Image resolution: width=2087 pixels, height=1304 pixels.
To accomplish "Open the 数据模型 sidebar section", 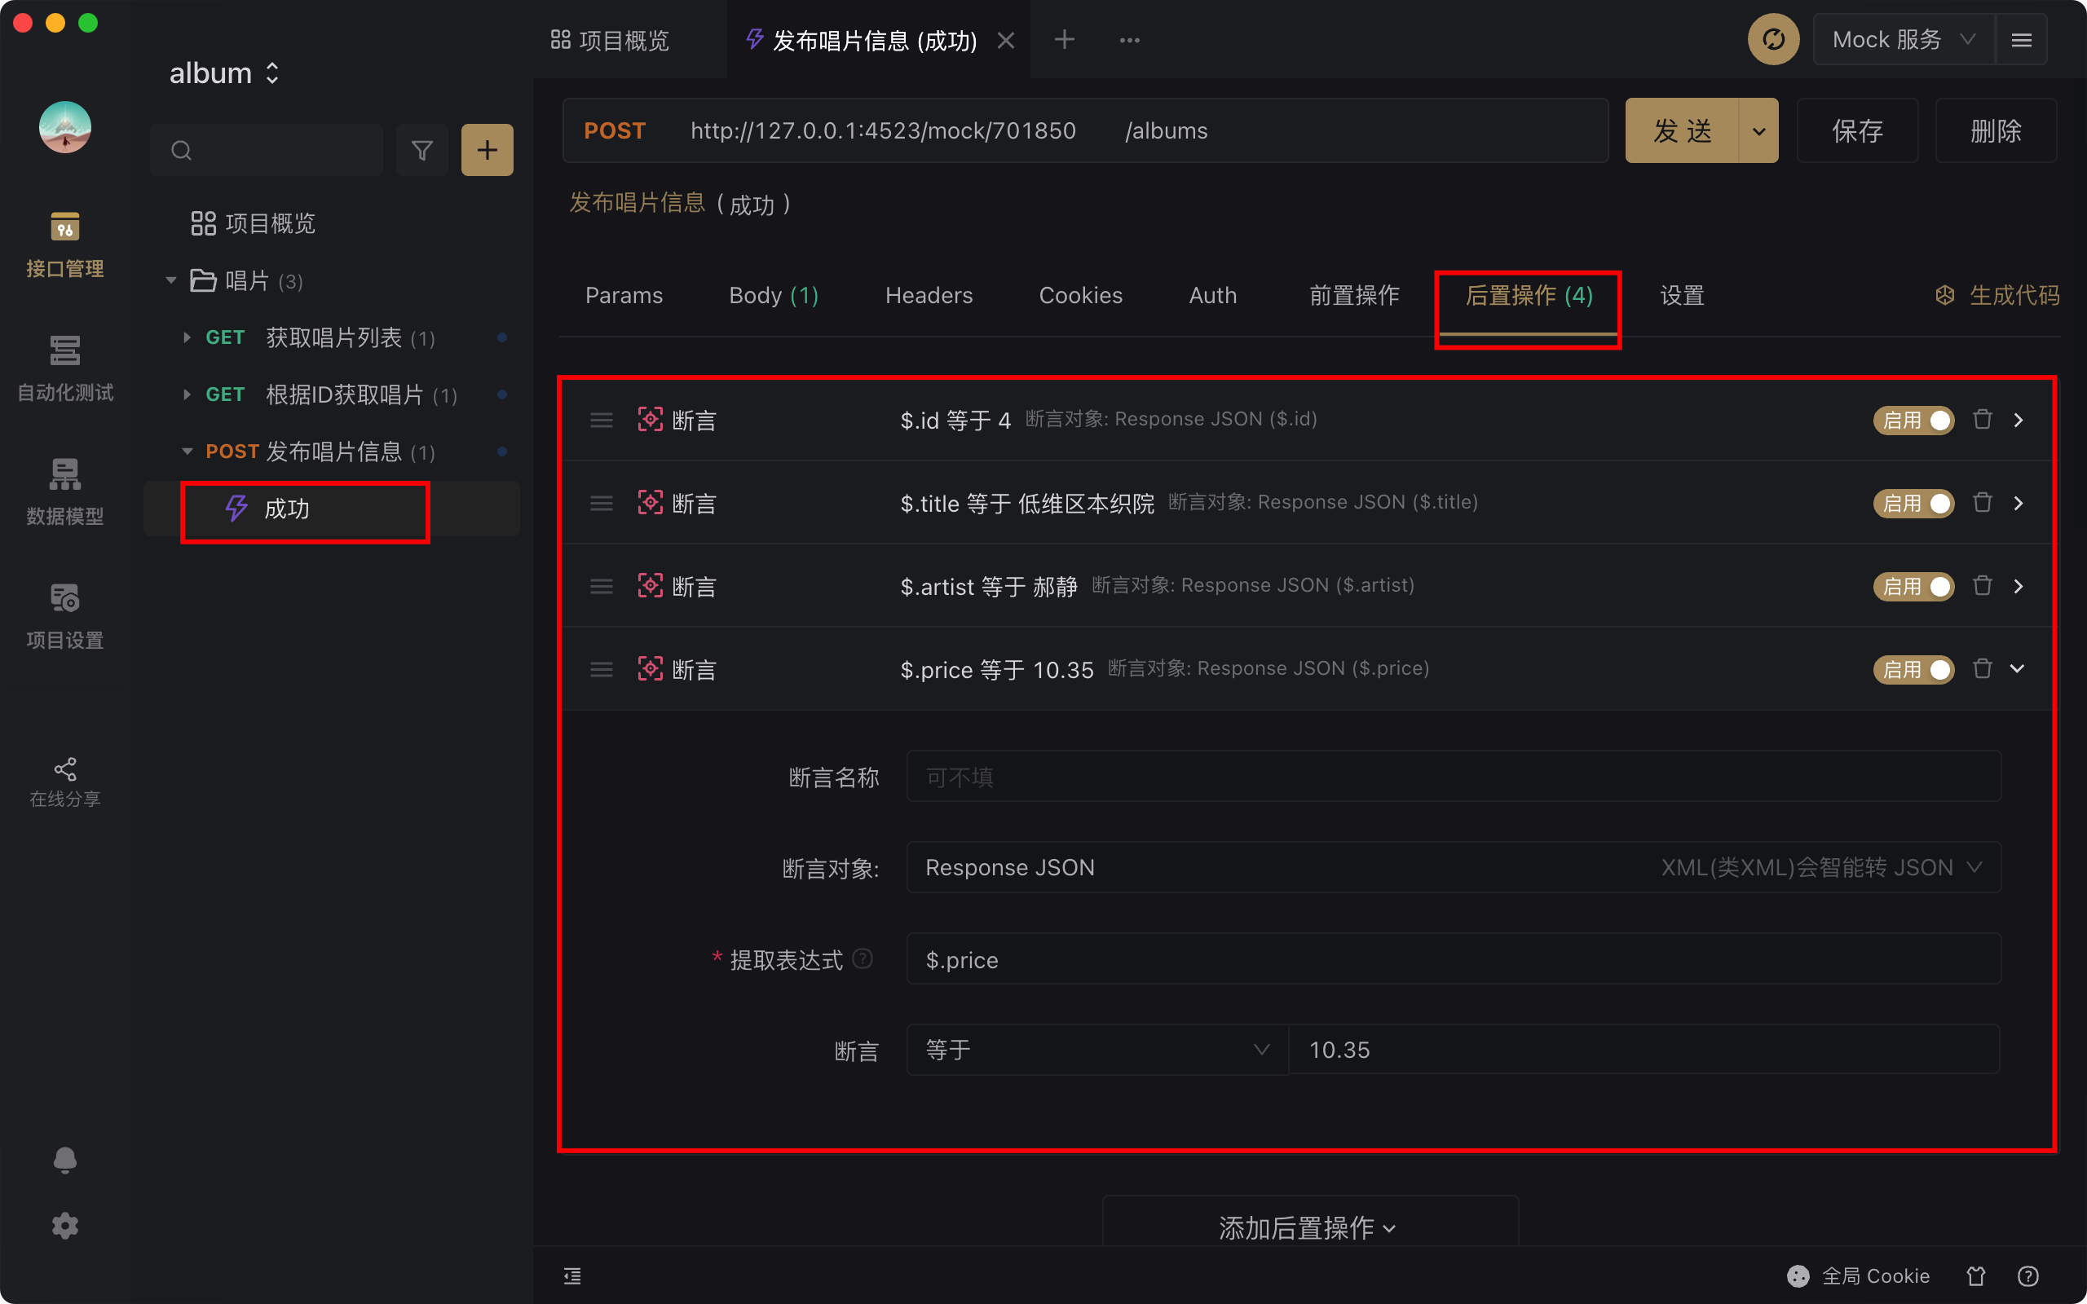I will [x=64, y=491].
